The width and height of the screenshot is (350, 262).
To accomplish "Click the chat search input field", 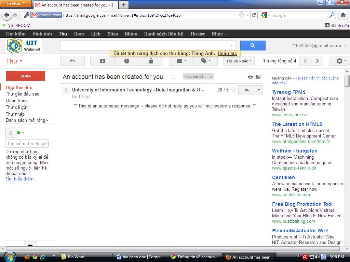I will tap(28, 144).
